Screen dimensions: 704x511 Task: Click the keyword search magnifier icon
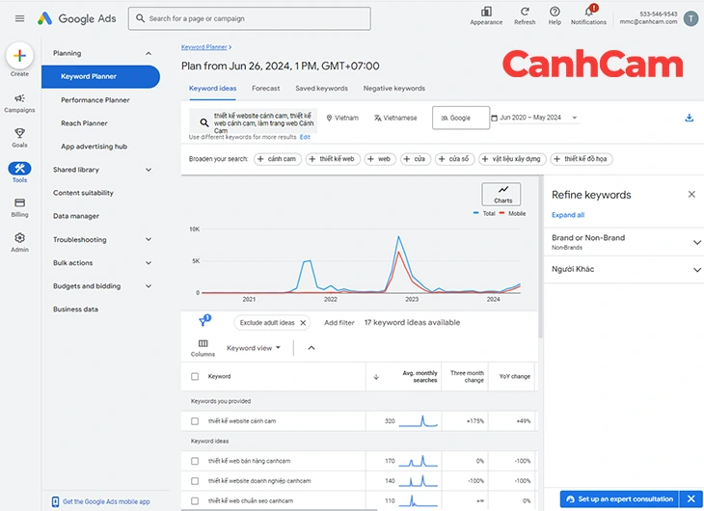pyautogui.click(x=203, y=122)
